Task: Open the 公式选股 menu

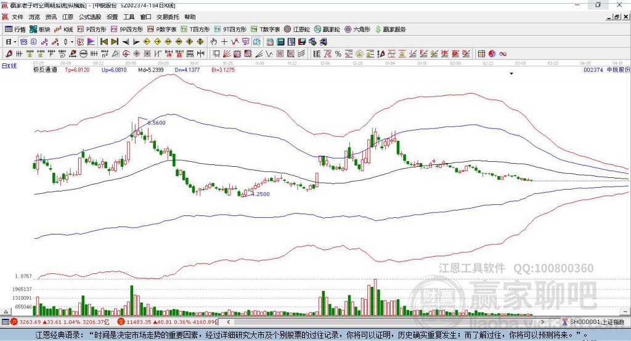Action: point(90,17)
